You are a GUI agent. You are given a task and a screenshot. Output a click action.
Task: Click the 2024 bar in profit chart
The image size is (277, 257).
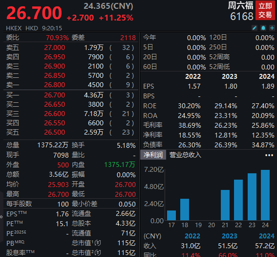tap(265, 195)
